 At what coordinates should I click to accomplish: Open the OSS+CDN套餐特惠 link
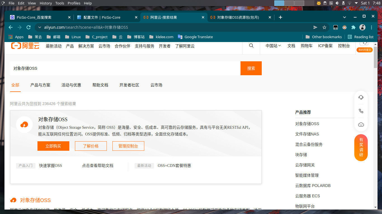[175, 166]
